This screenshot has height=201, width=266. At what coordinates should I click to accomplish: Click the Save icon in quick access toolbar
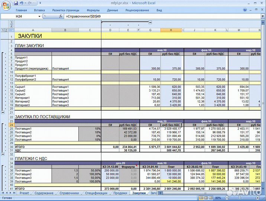point(16,3)
